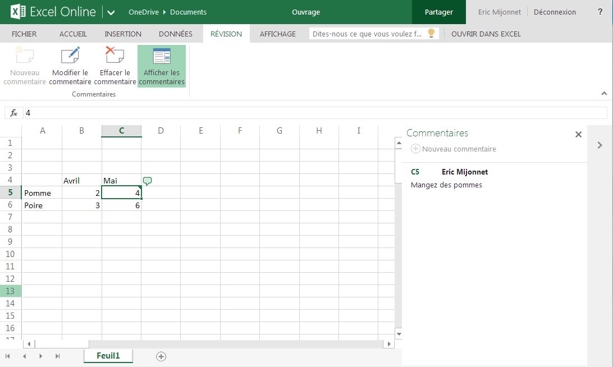Open the Excel Online app switcher dropdown

(x=111, y=12)
